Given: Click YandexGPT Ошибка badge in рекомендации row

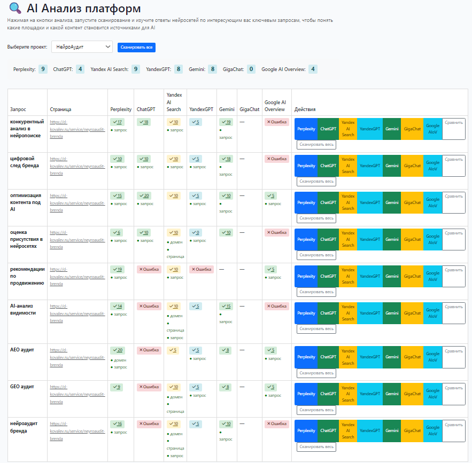Looking at the screenshot, I should tap(202, 269).
